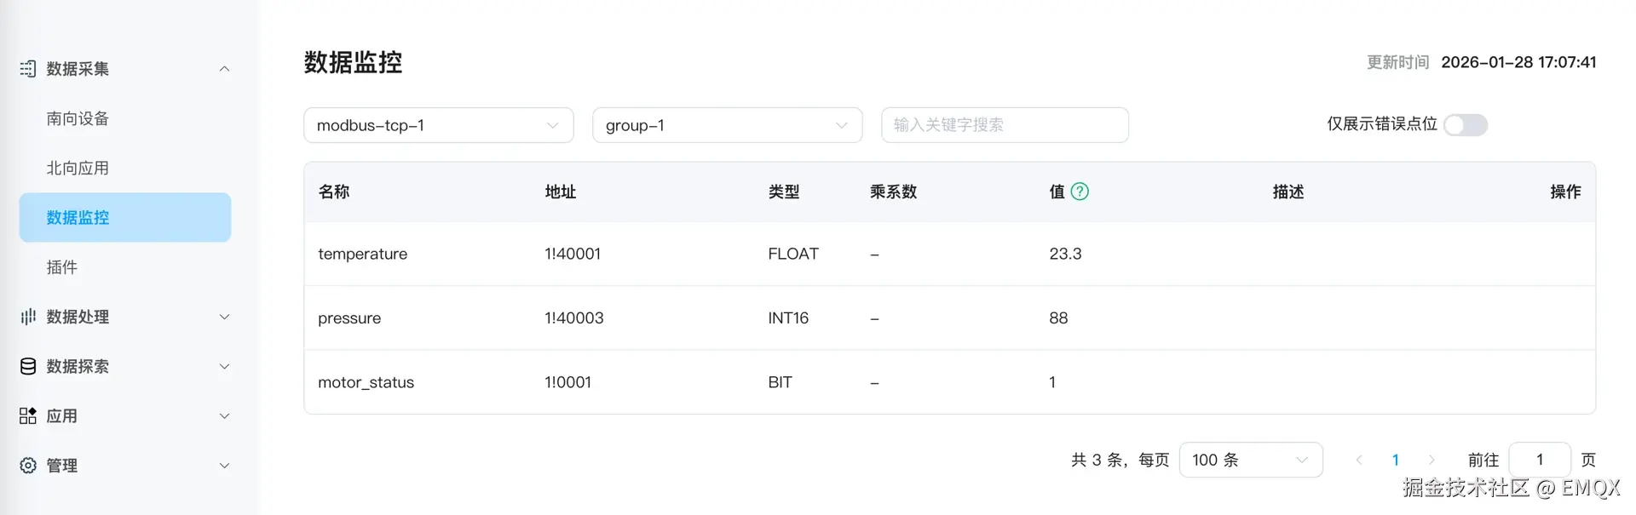Go to the next page arrow
Viewport: 1636px width, 515px height.
pyautogui.click(x=1431, y=460)
